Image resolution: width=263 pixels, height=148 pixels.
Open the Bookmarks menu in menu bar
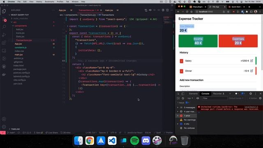49,2
